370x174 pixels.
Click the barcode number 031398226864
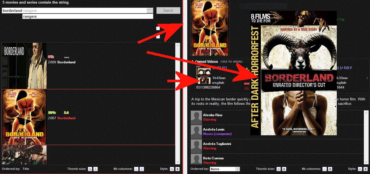(208, 87)
